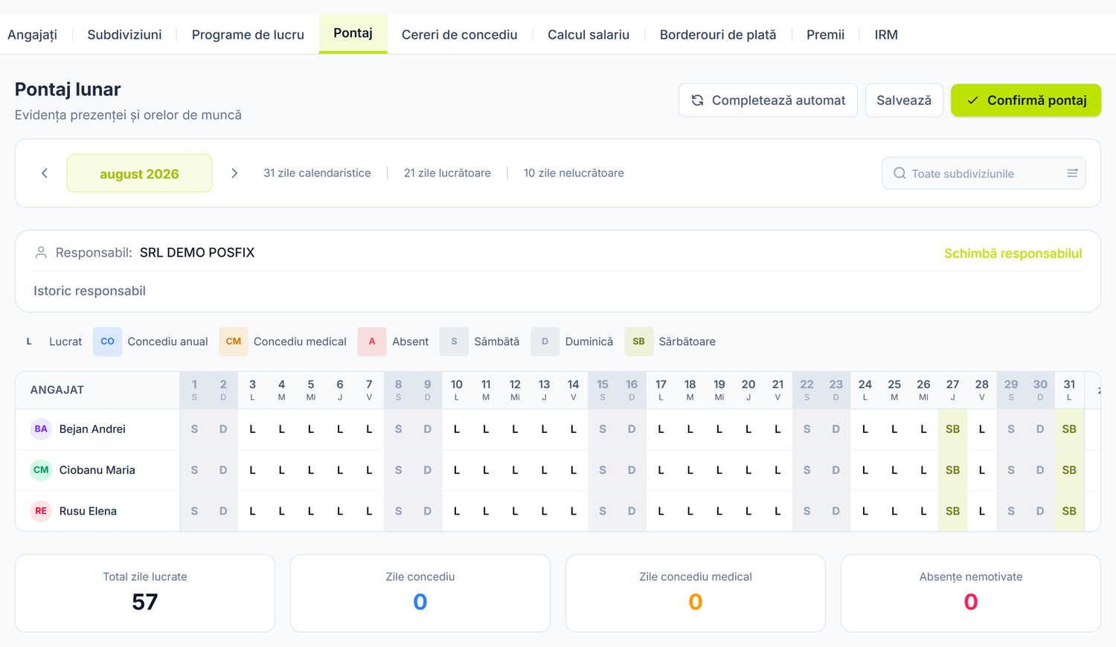Image resolution: width=1116 pixels, height=647 pixels.
Task: Open the Calcul salariu tab
Action: pos(589,35)
